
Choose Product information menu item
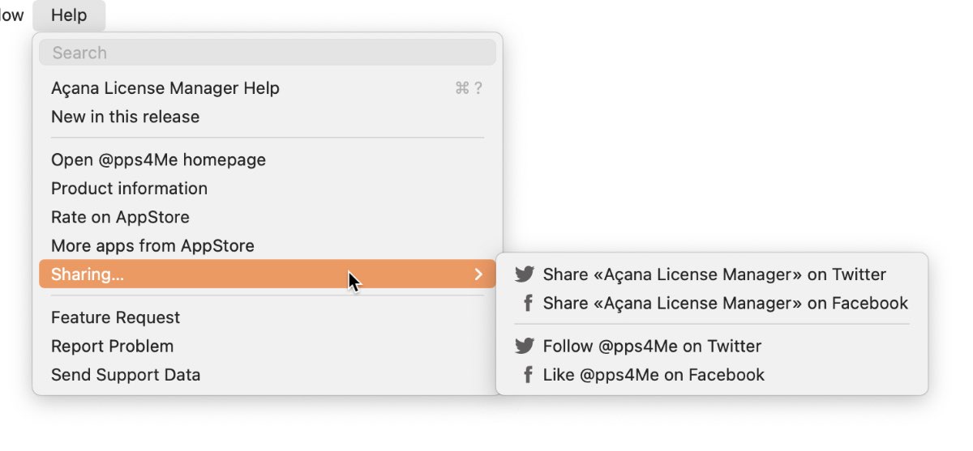(x=268, y=189)
